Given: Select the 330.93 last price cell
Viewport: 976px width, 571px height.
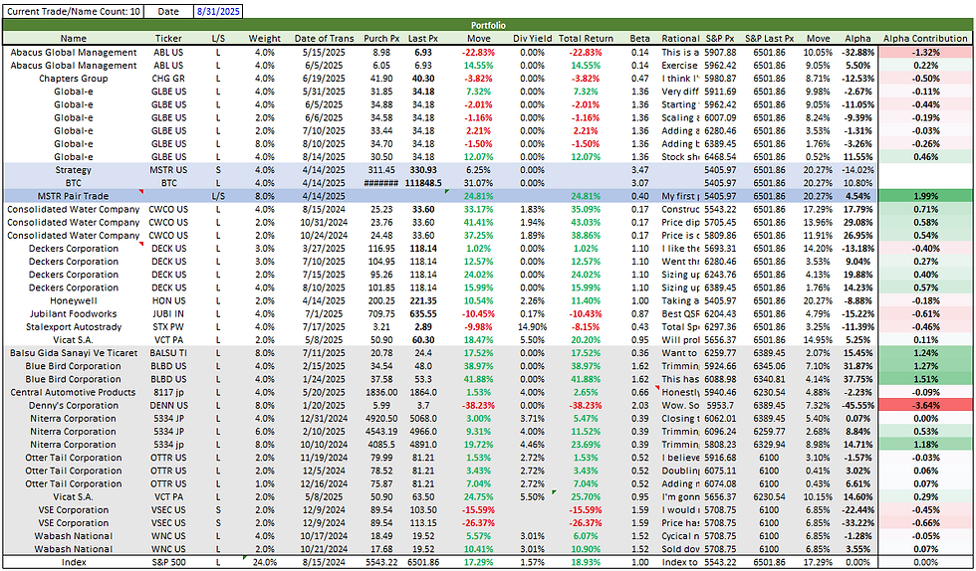Looking at the screenshot, I should (x=422, y=170).
